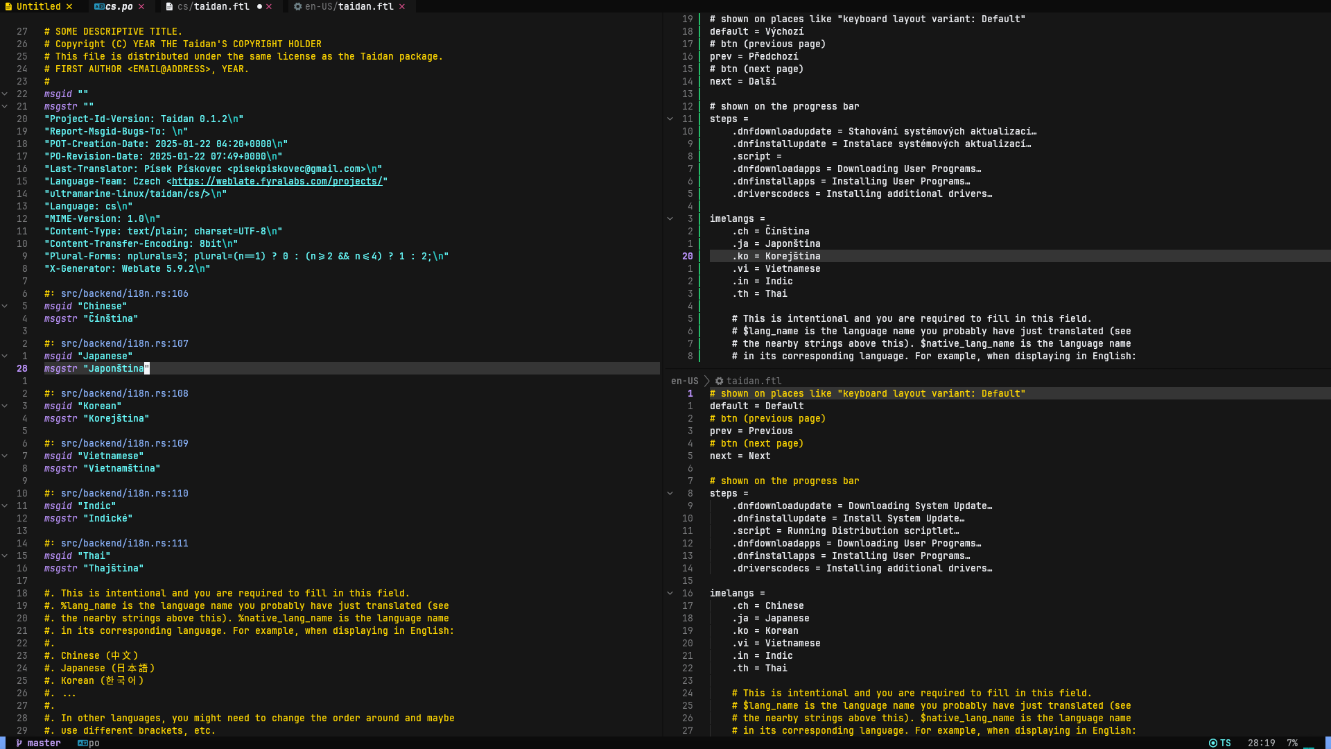Click the "#. Korean (한국어)" comment line
The image size is (1331, 749).
tap(94, 680)
